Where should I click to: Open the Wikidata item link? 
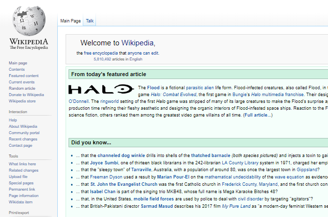(x=21, y=202)
